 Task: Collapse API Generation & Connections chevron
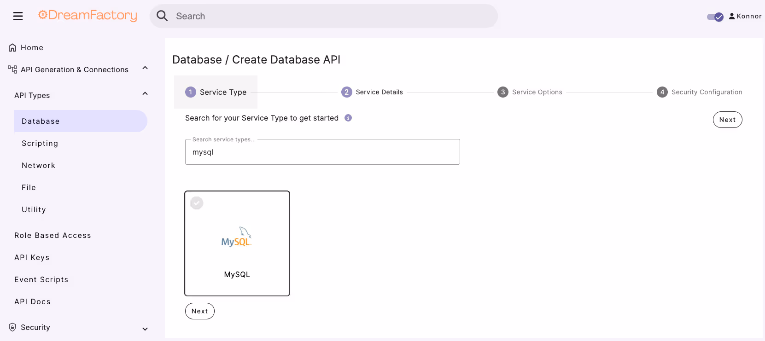click(145, 68)
